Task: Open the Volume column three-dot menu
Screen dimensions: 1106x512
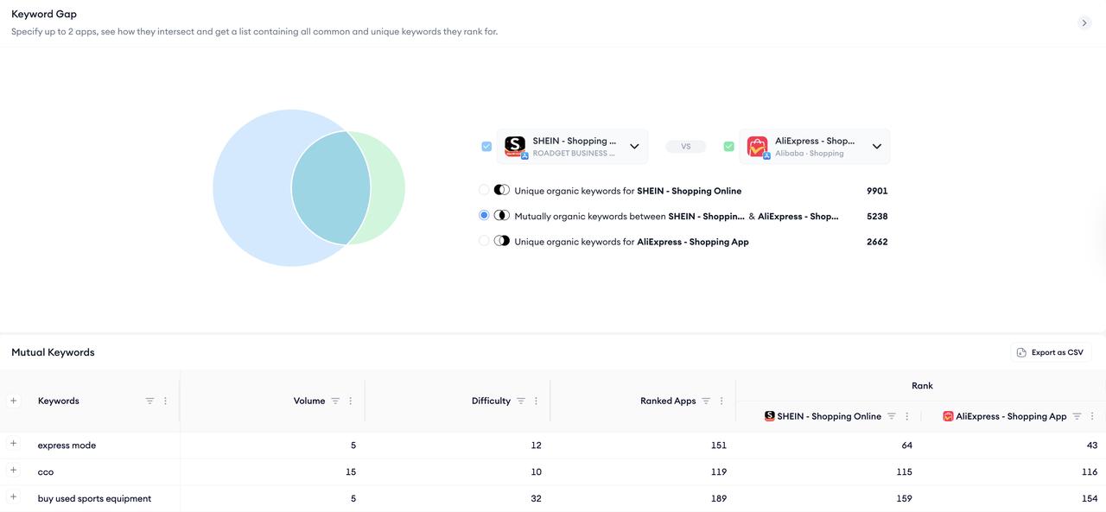Action: [351, 401]
